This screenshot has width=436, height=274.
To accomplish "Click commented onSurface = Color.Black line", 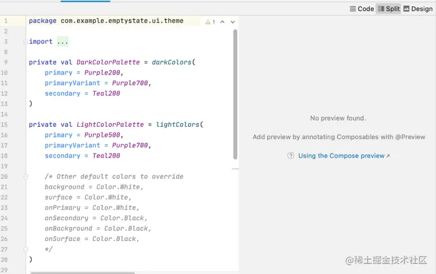I will tap(92, 239).
